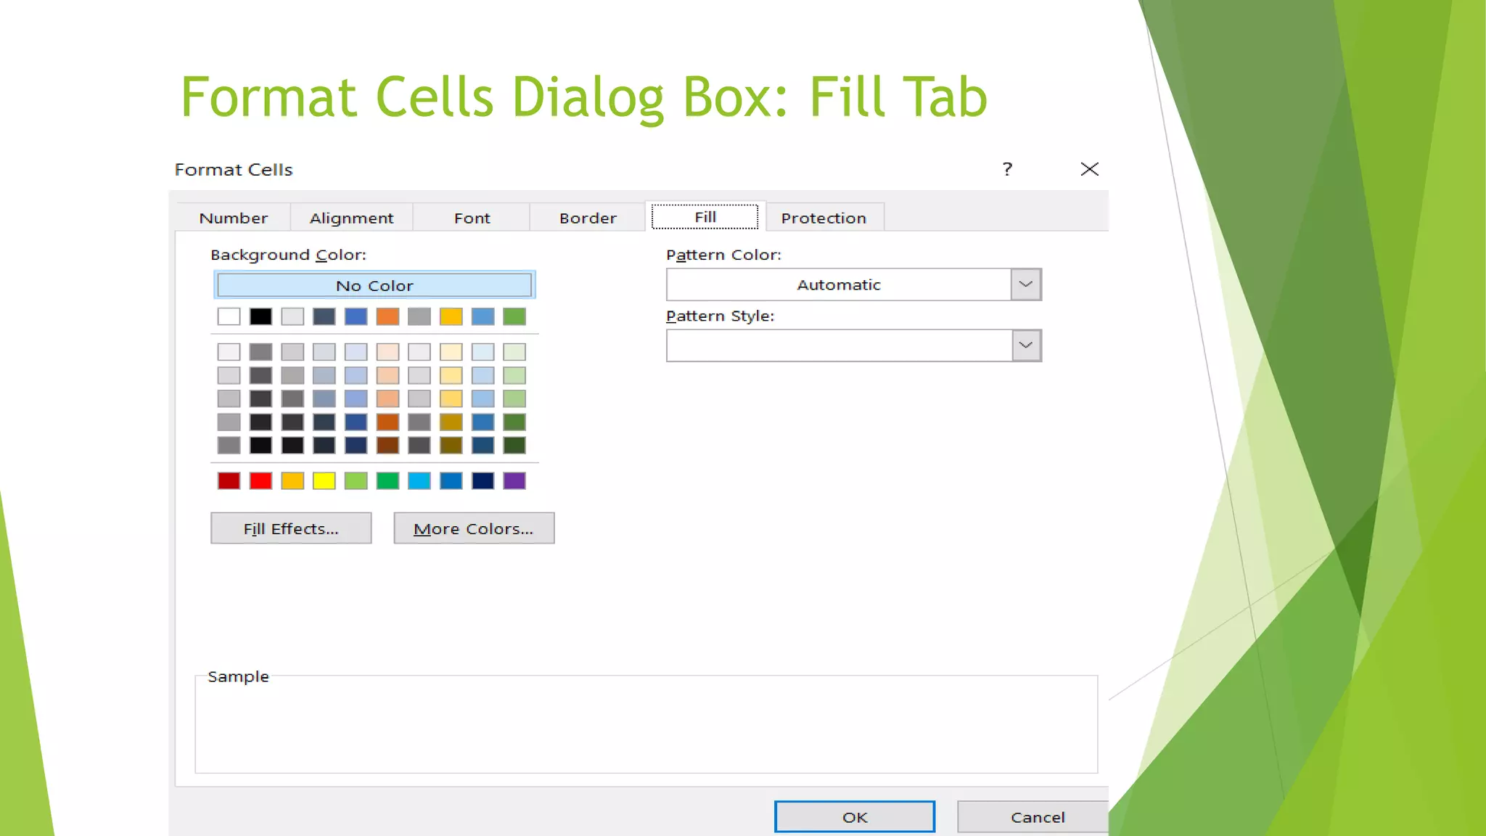Click the empty Pattern Style field
The height and width of the screenshot is (836, 1486).
pyautogui.click(x=839, y=345)
